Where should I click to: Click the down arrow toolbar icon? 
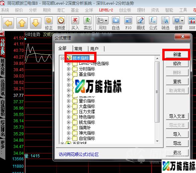point(36,23)
